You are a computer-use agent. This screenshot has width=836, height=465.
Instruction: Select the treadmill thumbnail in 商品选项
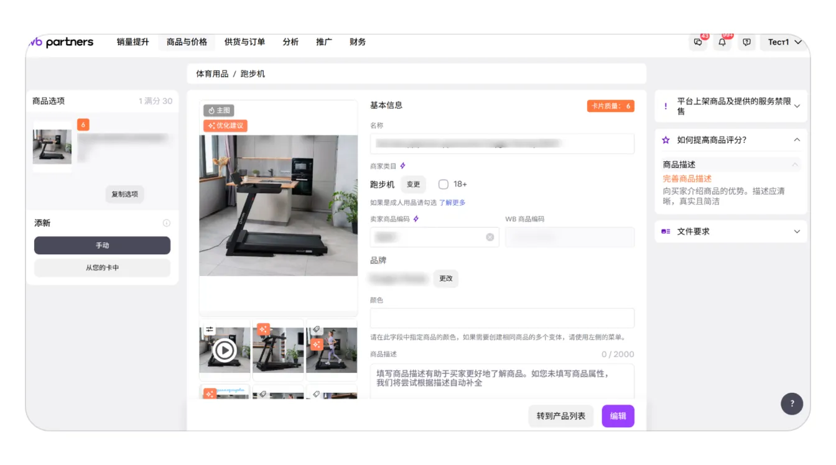52,147
